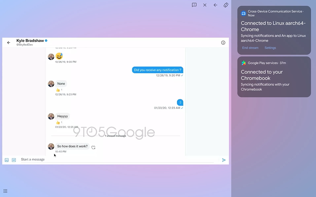Add an image to the message
Image resolution: width=316 pixels, height=197 pixels.
coord(7,160)
